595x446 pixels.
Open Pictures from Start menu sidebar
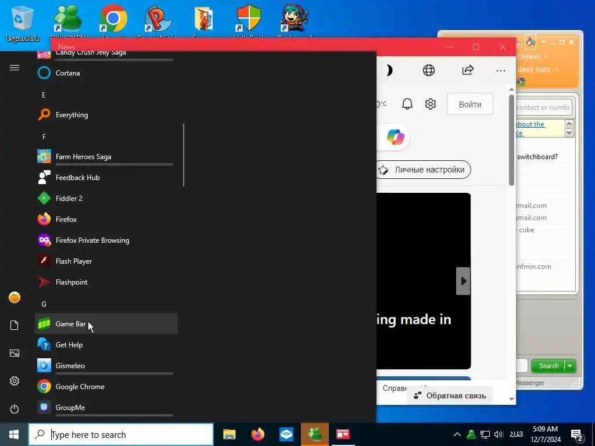click(x=15, y=353)
